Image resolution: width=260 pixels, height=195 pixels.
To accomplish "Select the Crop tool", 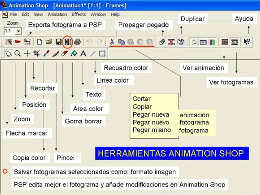I will click(37, 54).
